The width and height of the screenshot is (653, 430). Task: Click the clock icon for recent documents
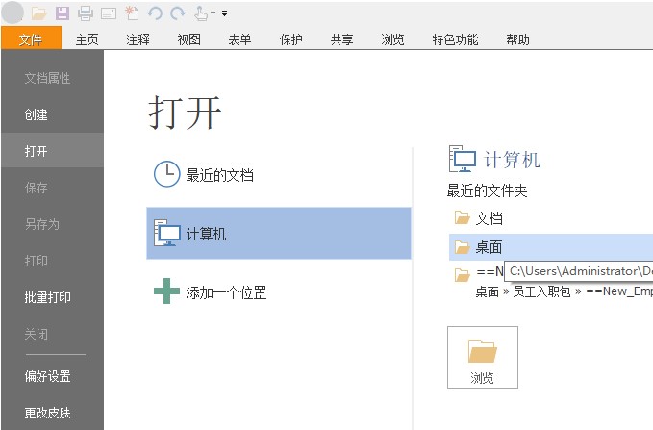coord(167,174)
